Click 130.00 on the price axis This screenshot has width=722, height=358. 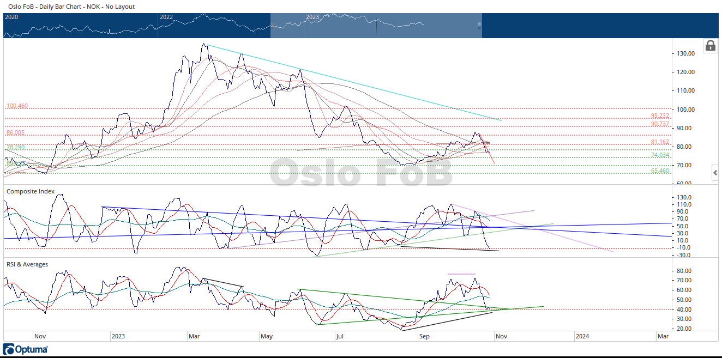685,53
